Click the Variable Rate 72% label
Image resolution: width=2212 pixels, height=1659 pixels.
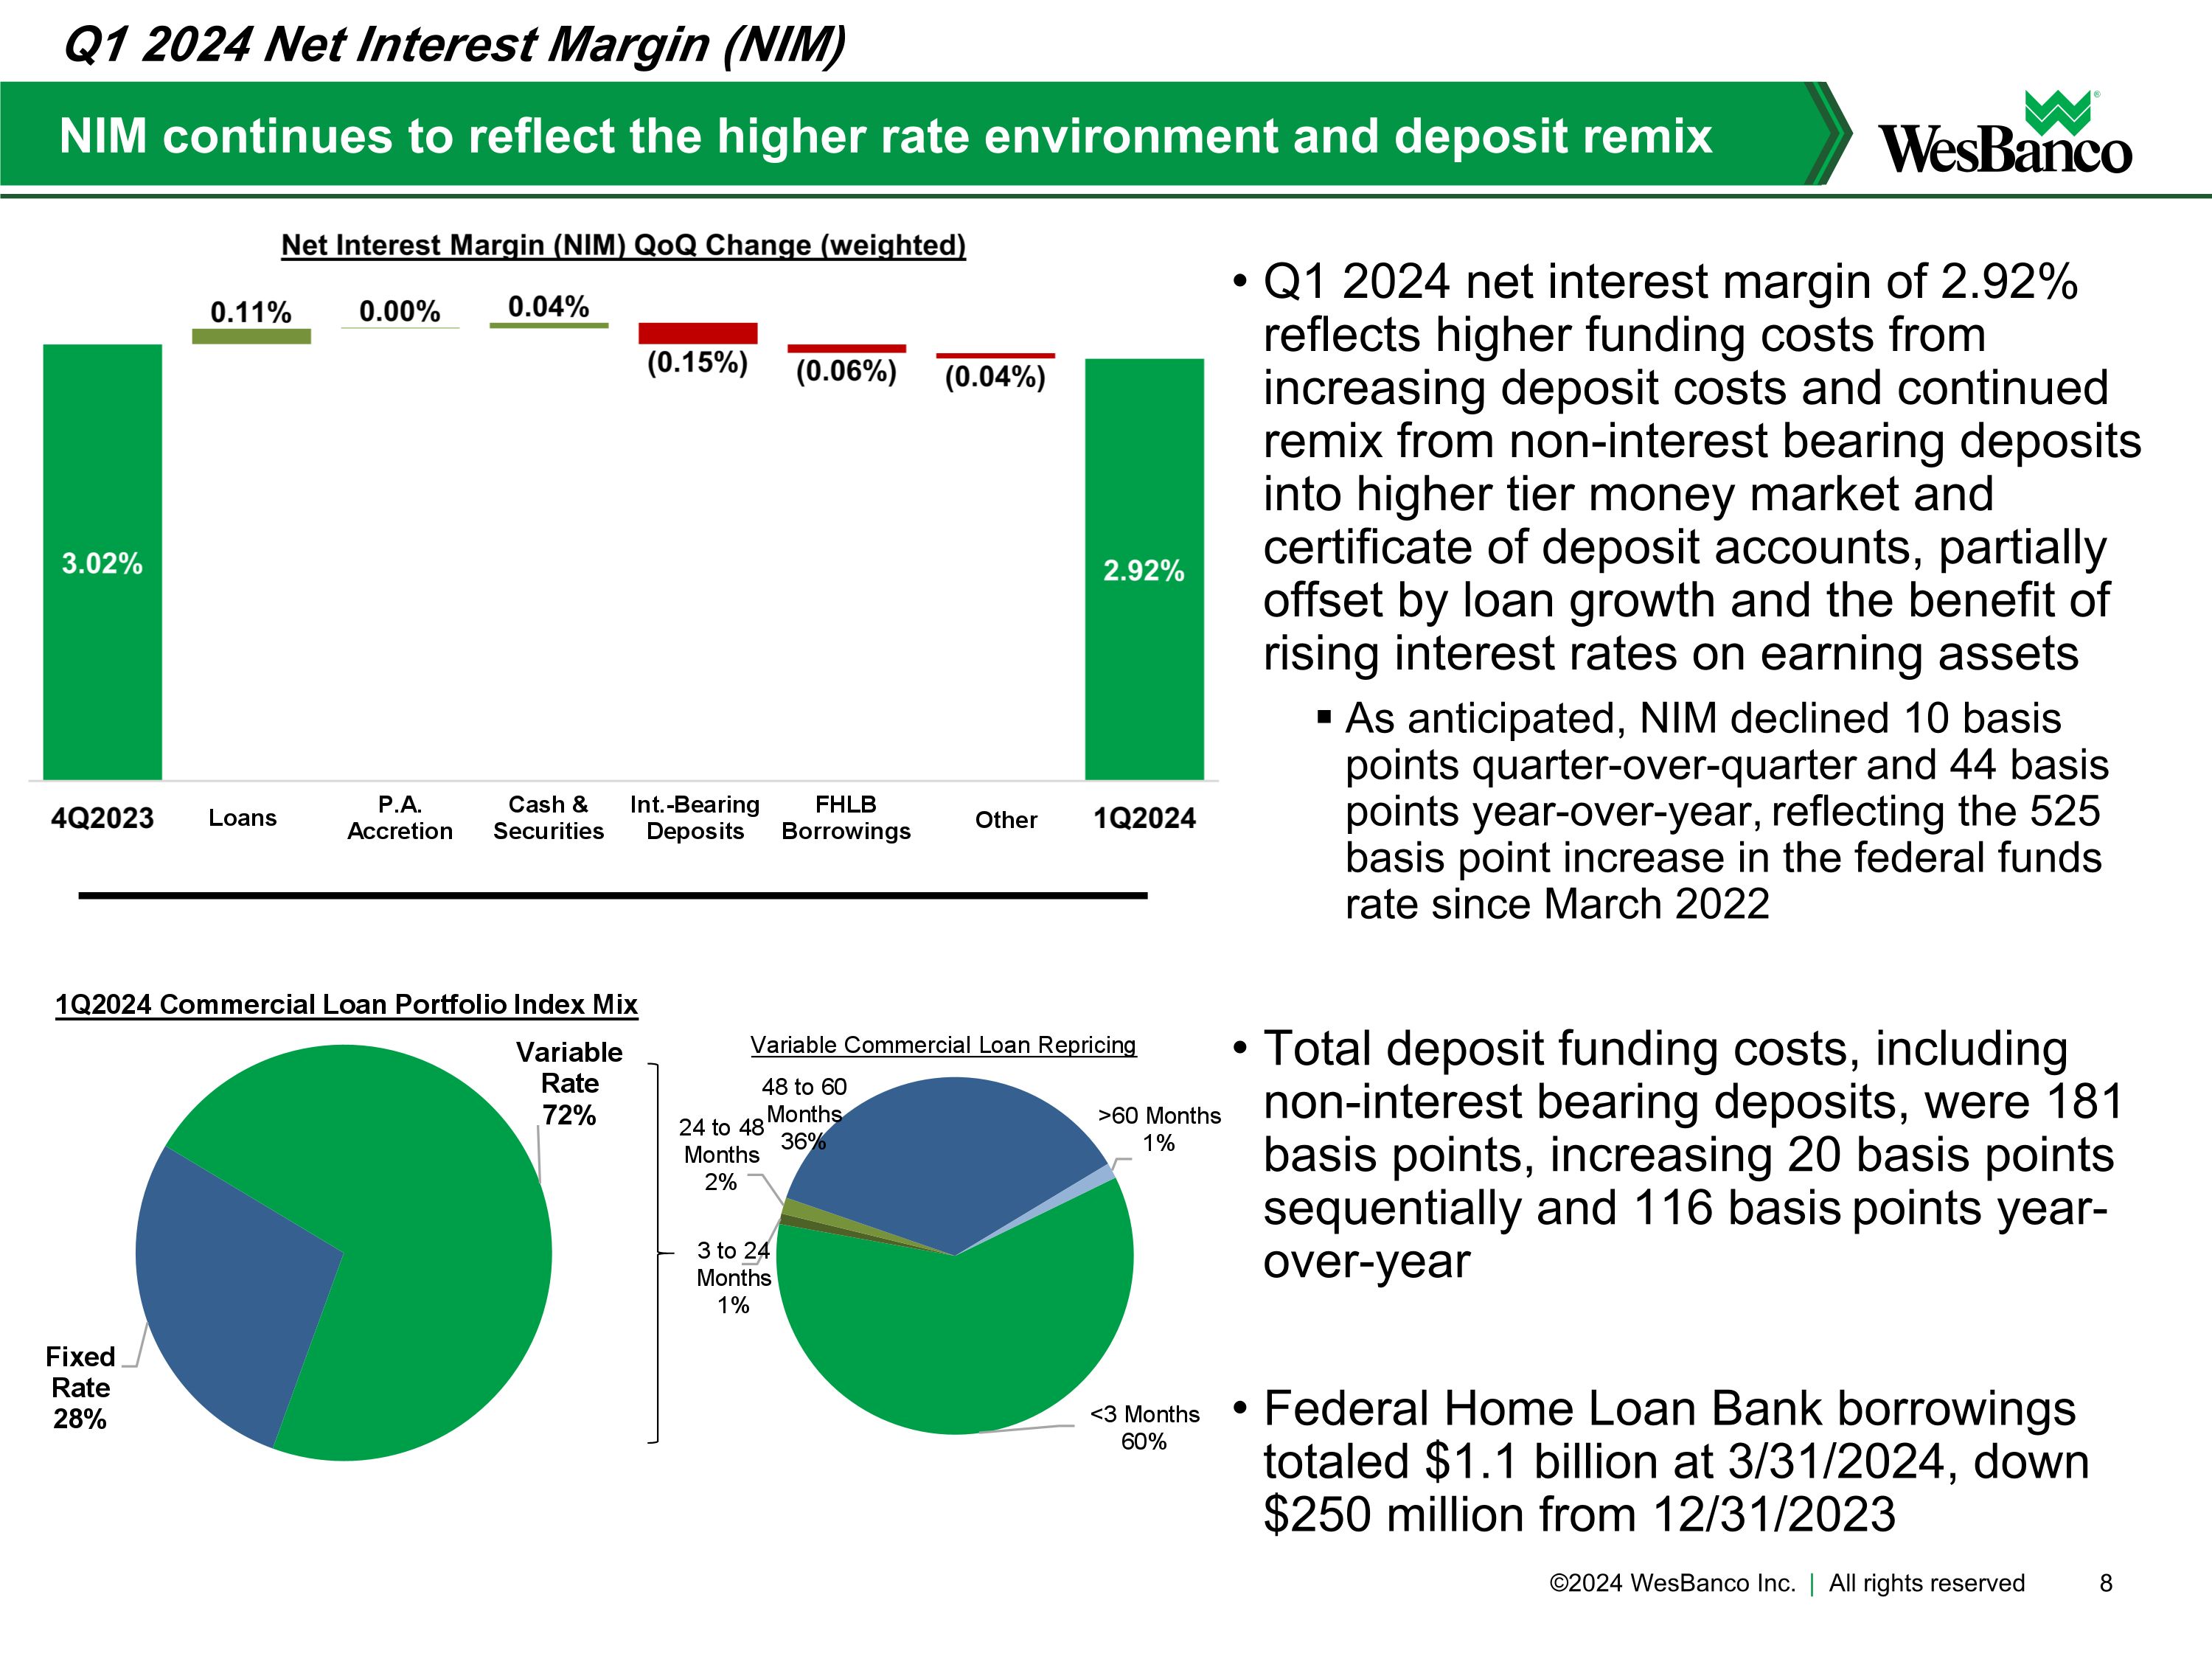569,1083
